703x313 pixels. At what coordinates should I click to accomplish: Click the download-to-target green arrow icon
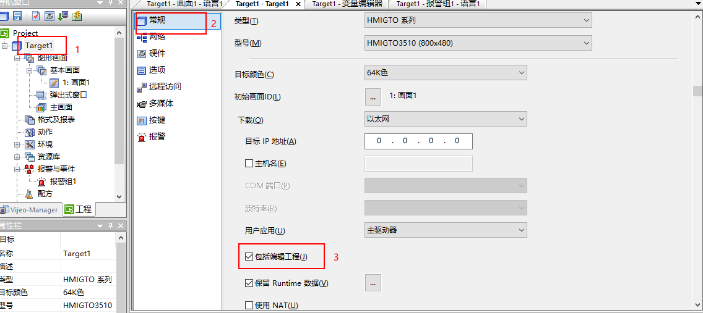pos(63,15)
